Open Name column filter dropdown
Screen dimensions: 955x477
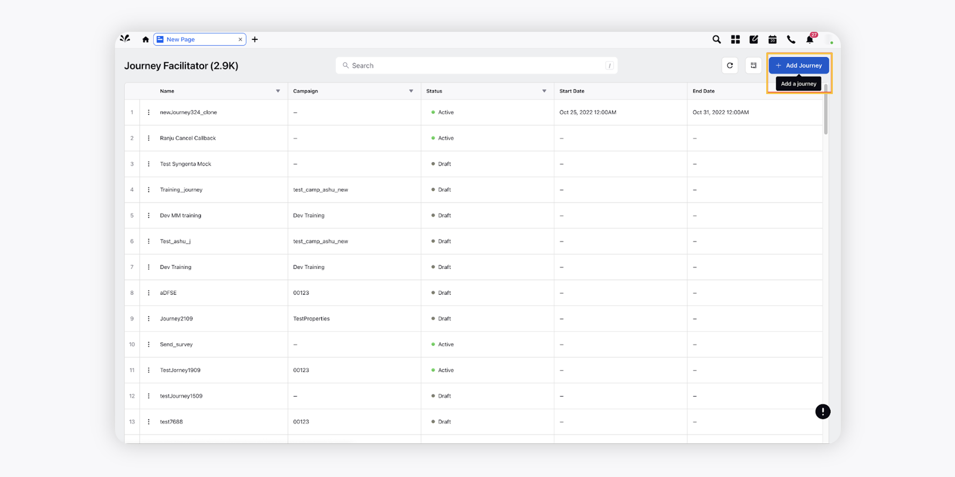point(278,91)
